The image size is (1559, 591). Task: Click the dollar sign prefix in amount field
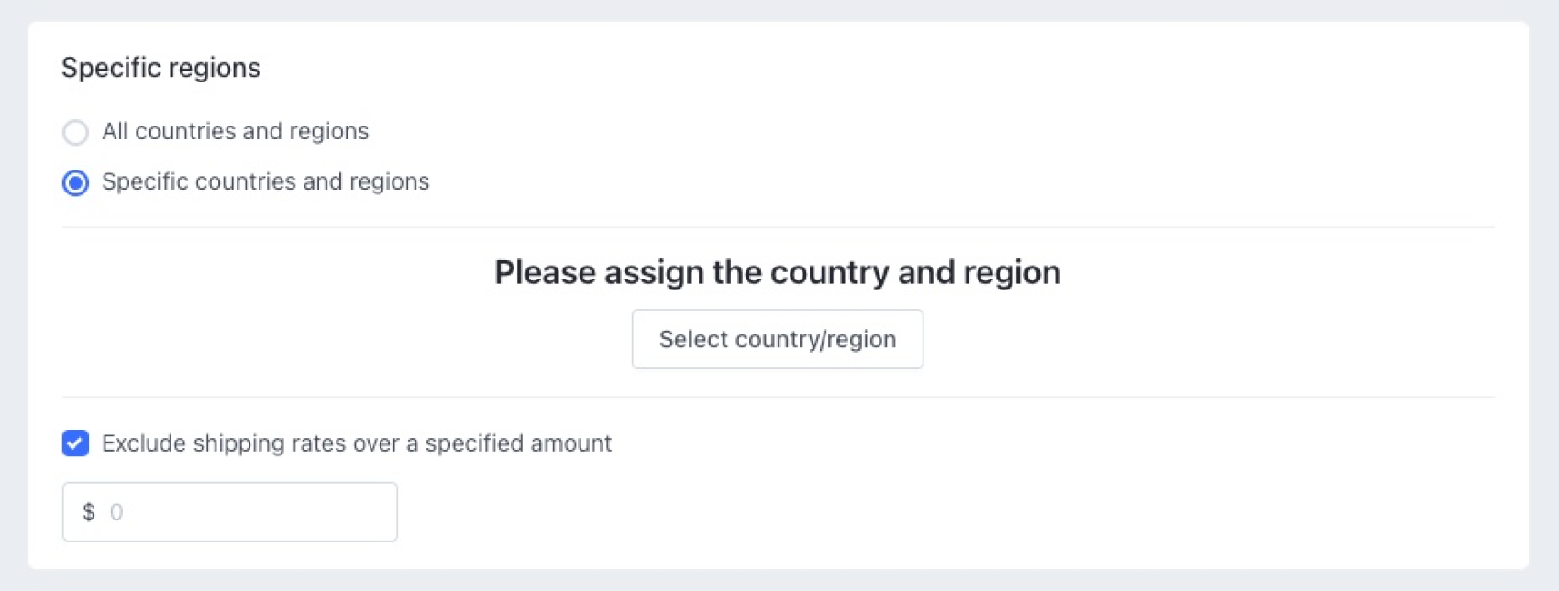(89, 512)
